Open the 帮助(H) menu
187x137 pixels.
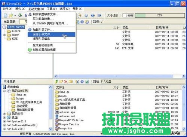tap(77, 9)
